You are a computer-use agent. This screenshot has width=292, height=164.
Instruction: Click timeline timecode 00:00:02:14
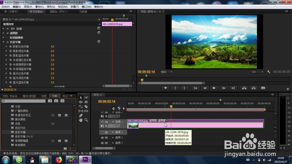[107, 102]
